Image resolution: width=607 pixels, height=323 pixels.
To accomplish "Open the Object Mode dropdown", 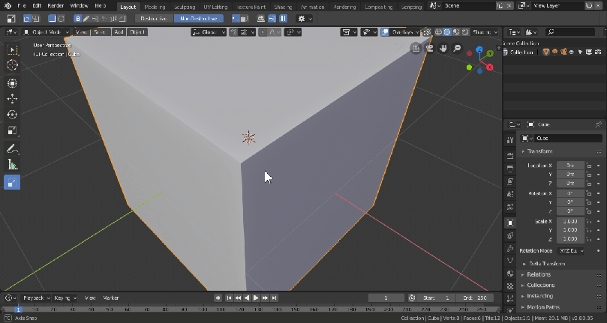I will point(45,32).
